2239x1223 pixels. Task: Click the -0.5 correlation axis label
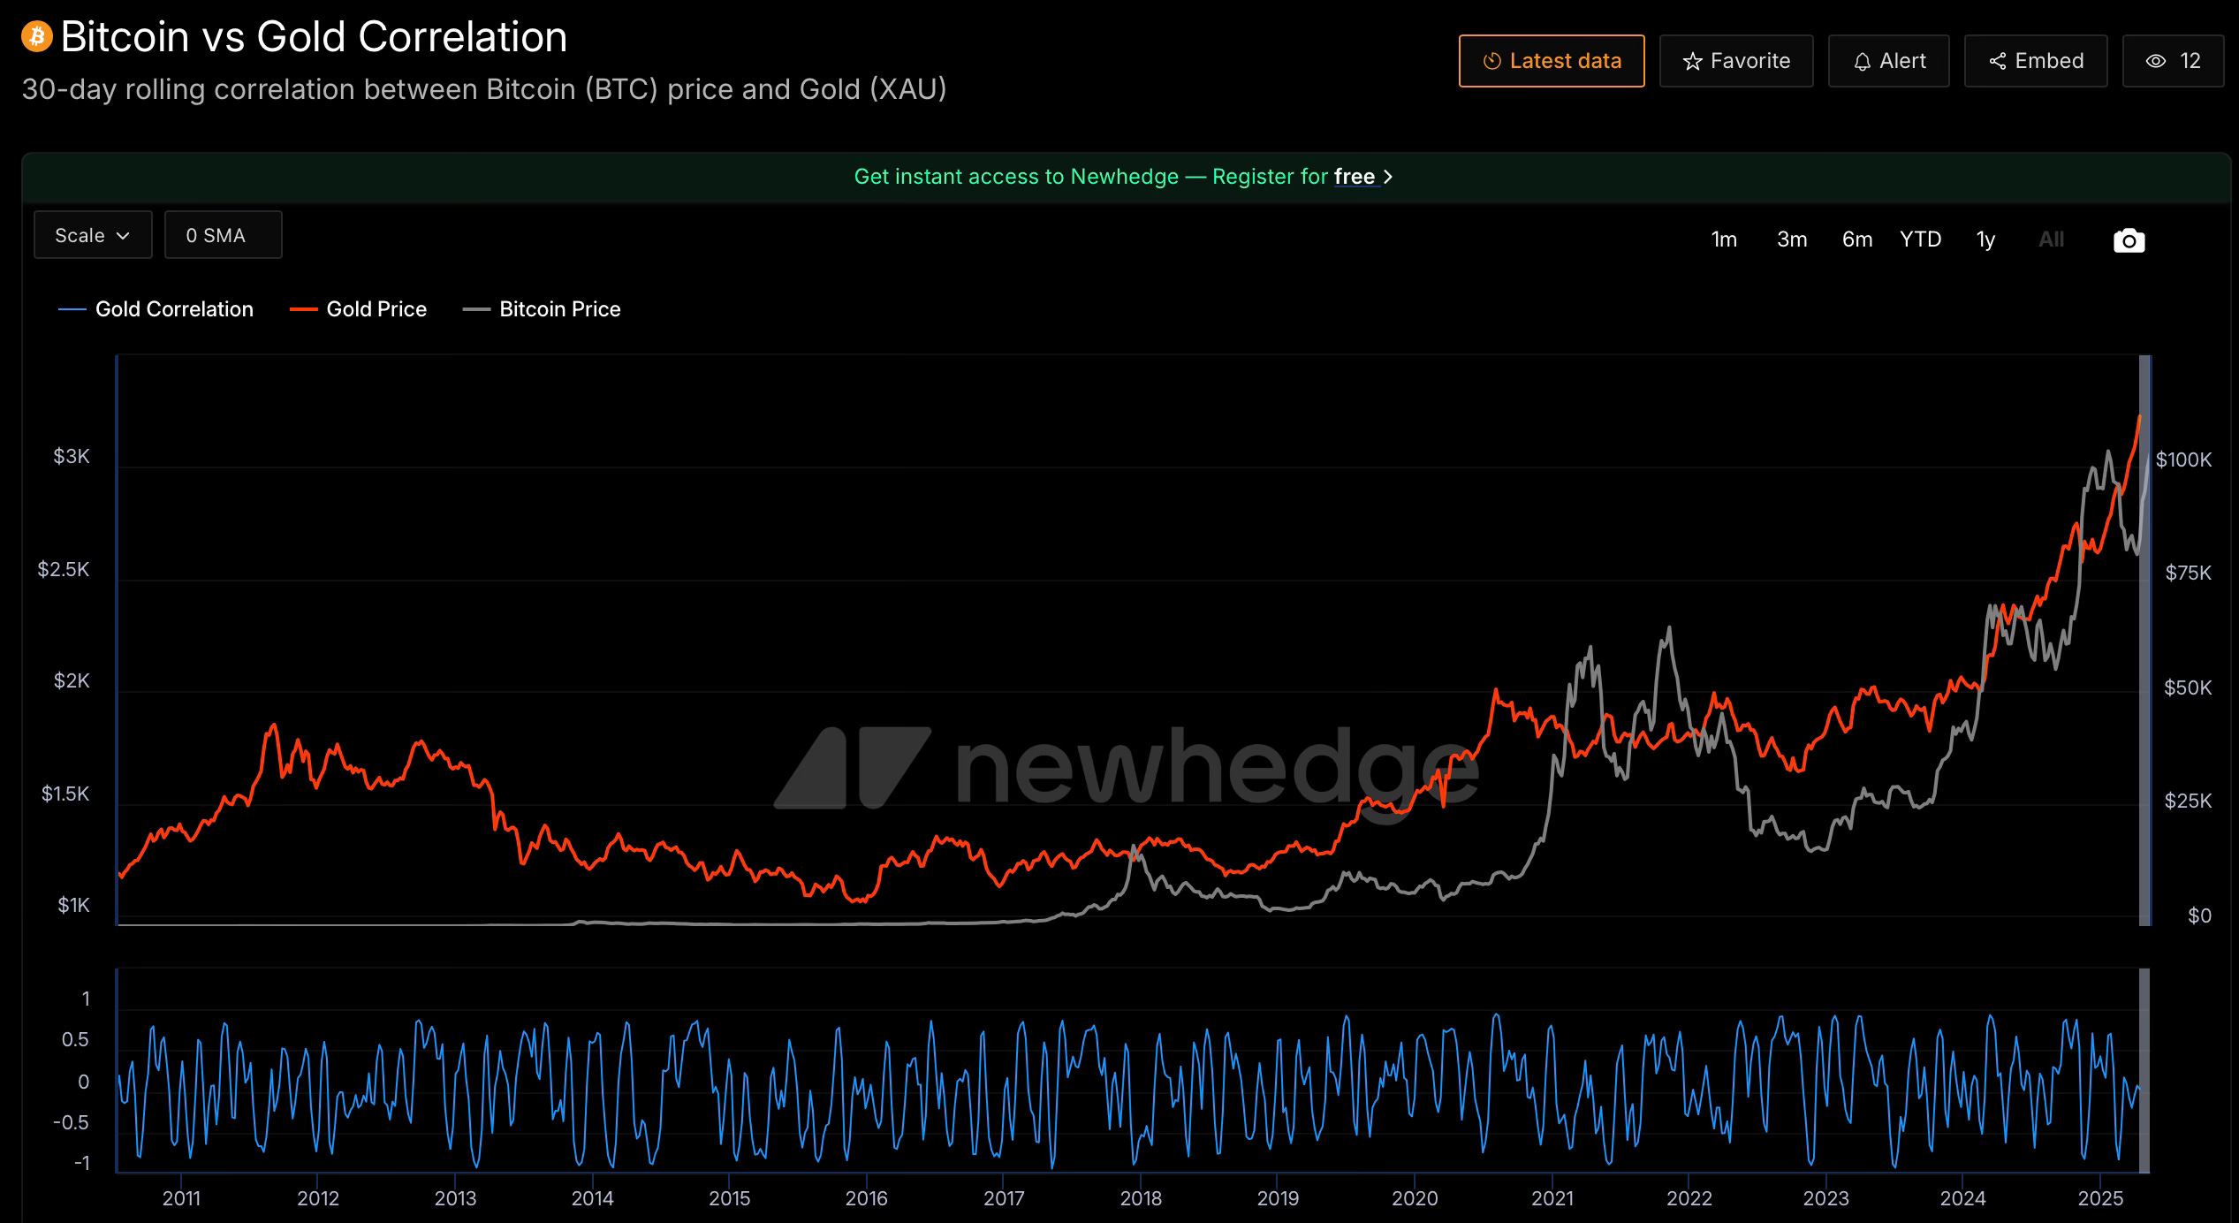71,1122
